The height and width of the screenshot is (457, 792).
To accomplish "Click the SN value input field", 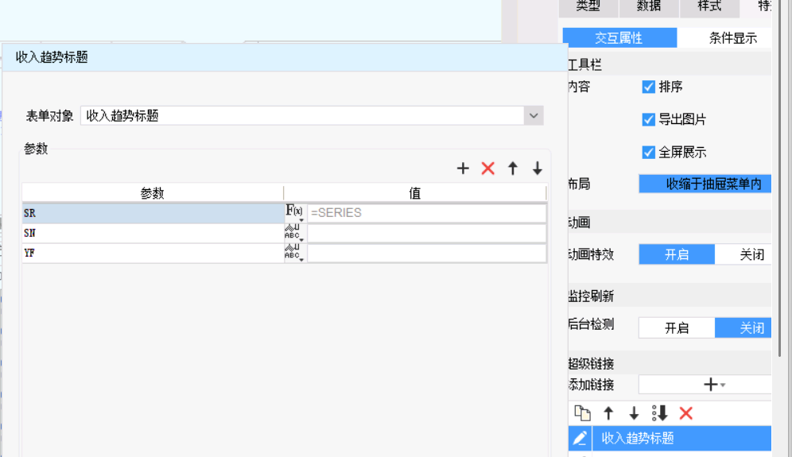I will click(x=426, y=233).
